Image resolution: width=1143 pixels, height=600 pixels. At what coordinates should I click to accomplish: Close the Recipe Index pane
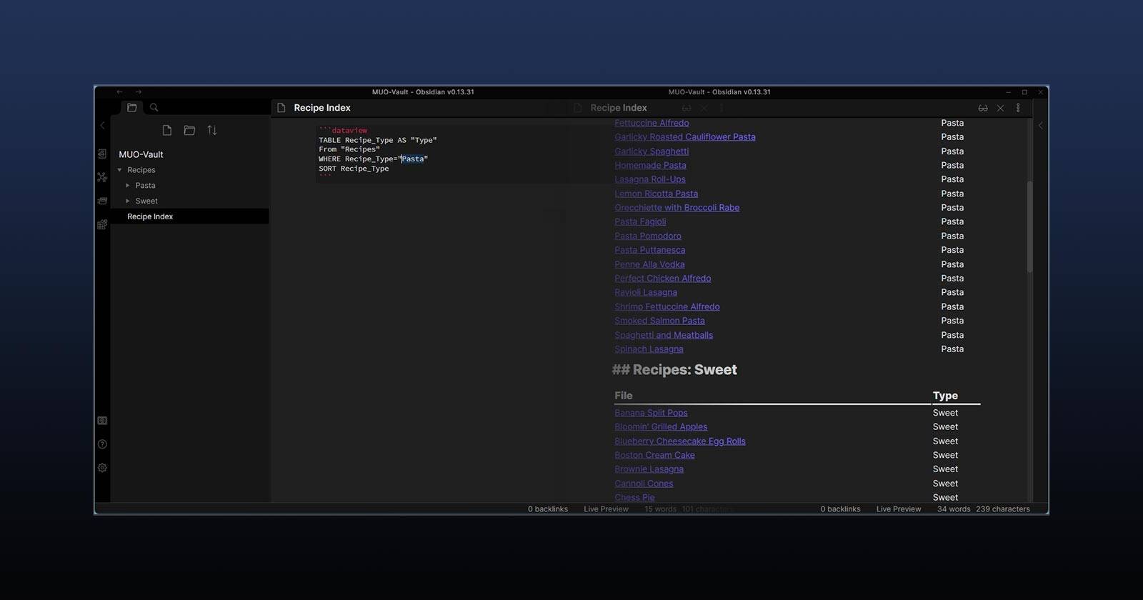(1000, 108)
